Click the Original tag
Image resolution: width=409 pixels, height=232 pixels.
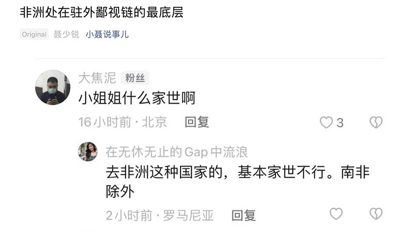(x=34, y=34)
